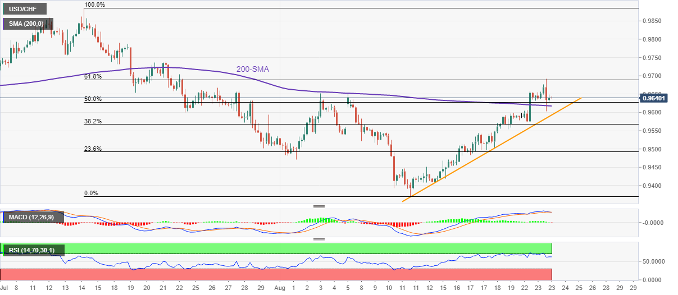Click the 0.9600 price axis label
The width and height of the screenshot is (678, 295).
coord(652,113)
